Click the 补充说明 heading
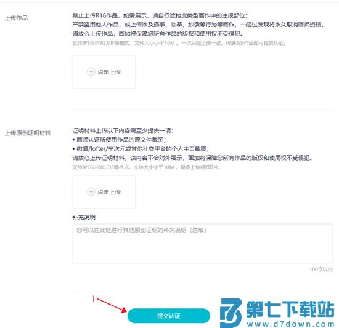The width and height of the screenshot is (339, 328). (x=84, y=217)
